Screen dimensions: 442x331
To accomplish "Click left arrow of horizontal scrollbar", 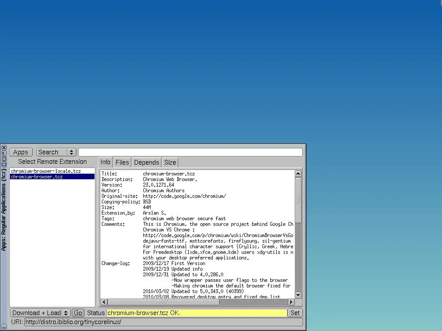I will click(x=104, y=302).
